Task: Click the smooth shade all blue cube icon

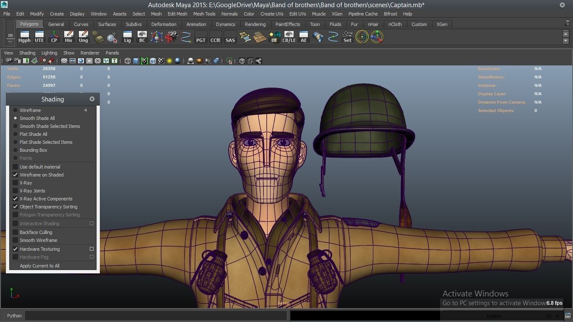Action: 136,61
